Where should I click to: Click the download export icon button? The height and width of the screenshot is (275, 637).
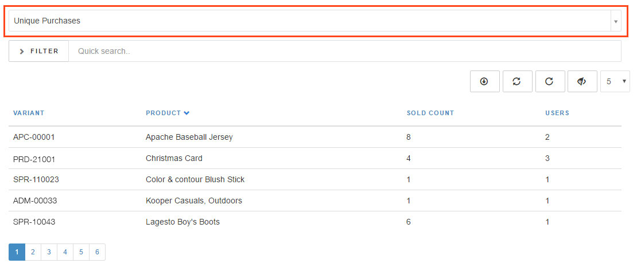click(485, 81)
